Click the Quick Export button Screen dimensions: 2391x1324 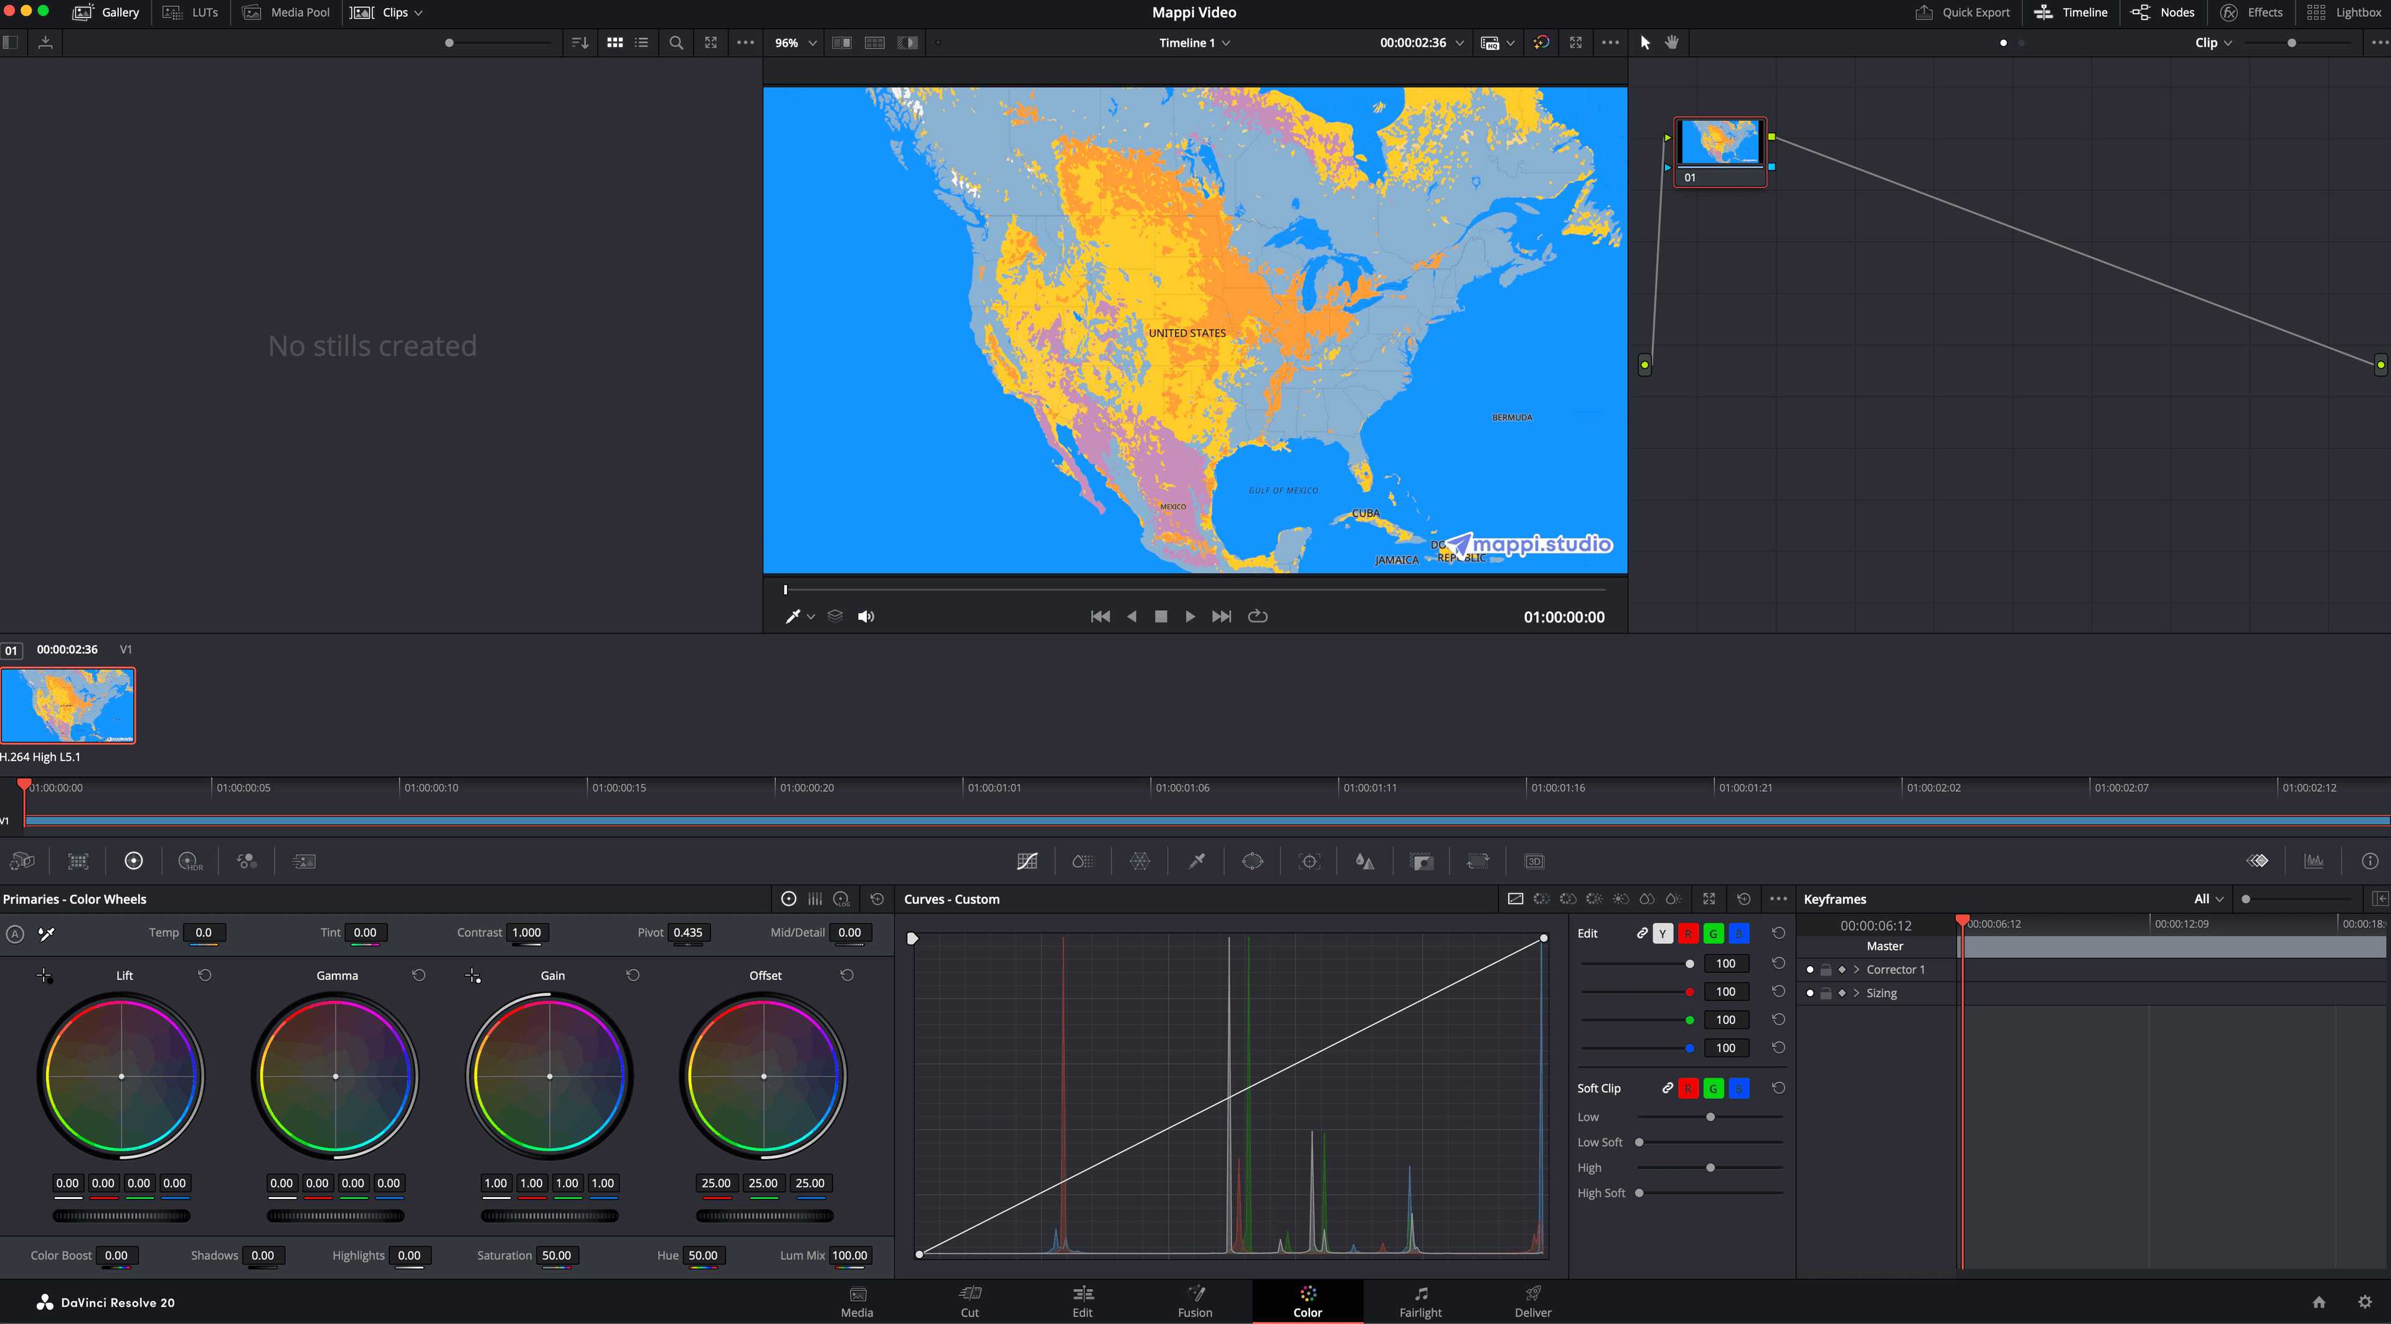pyautogui.click(x=1962, y=13)
